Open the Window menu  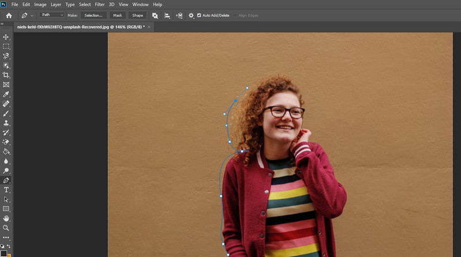pos(140,4)
